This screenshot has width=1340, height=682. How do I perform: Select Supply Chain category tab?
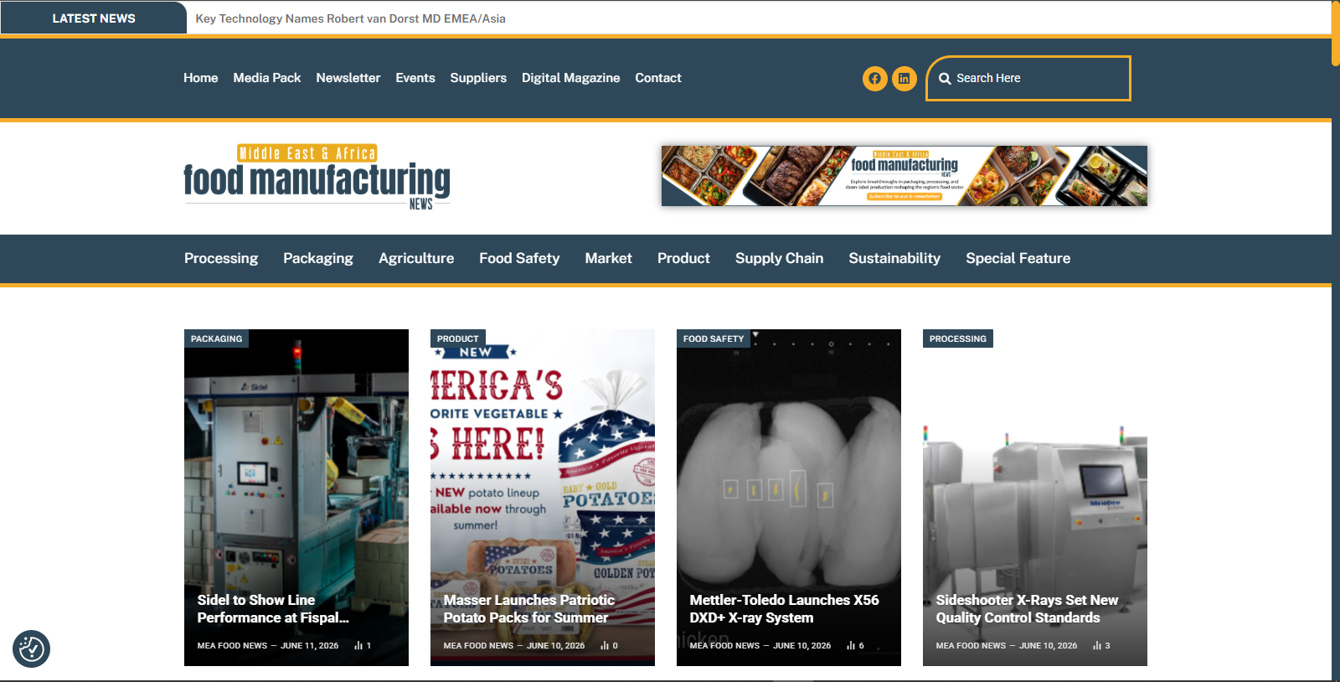(x=780, y=259)
